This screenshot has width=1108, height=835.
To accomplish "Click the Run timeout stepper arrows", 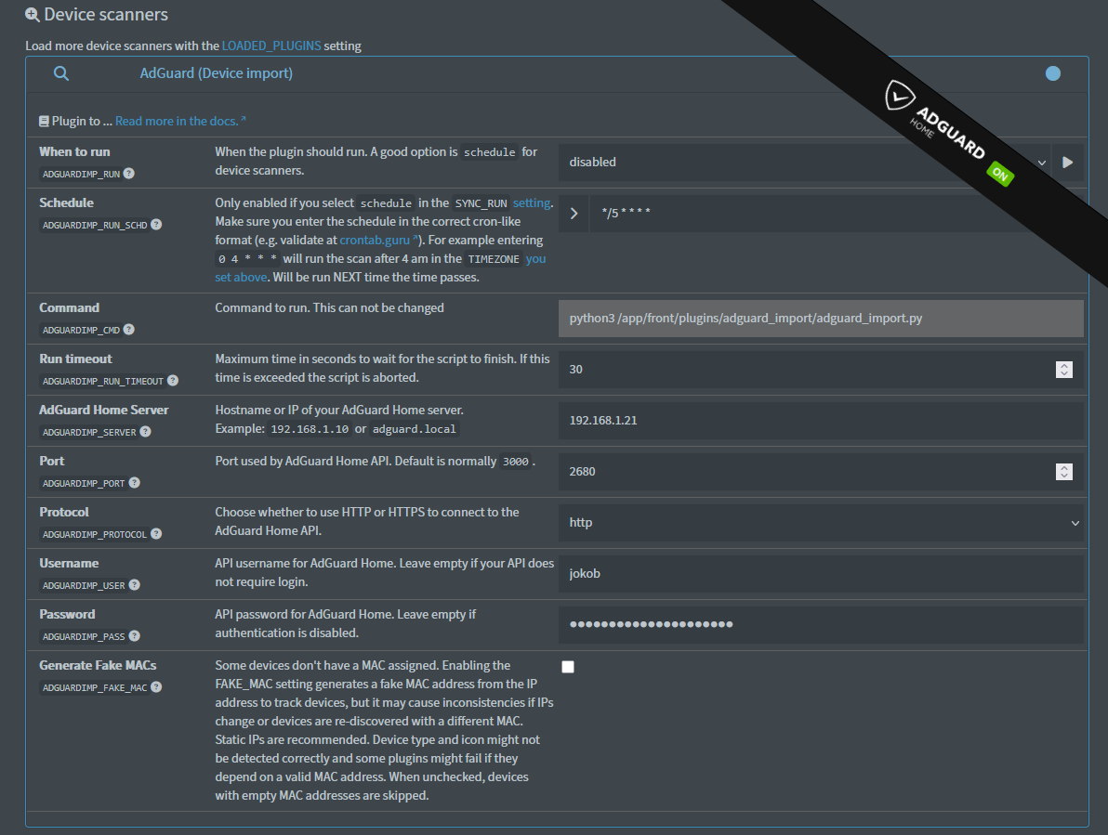I will click(x=1064, y=369).
